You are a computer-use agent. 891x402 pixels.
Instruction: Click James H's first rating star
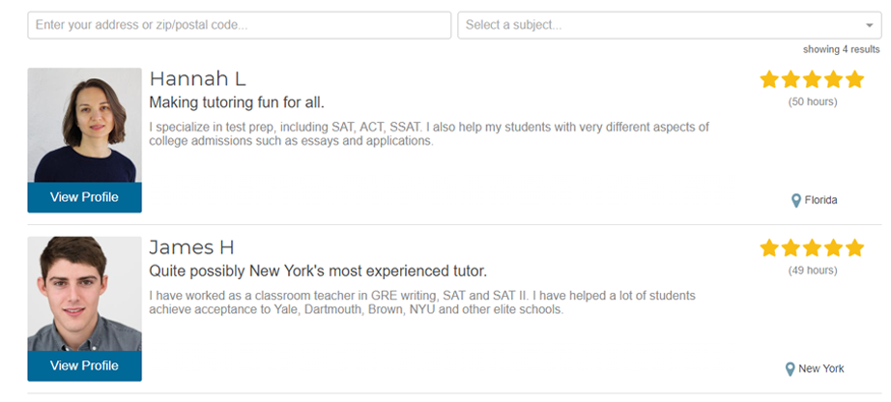769,248
